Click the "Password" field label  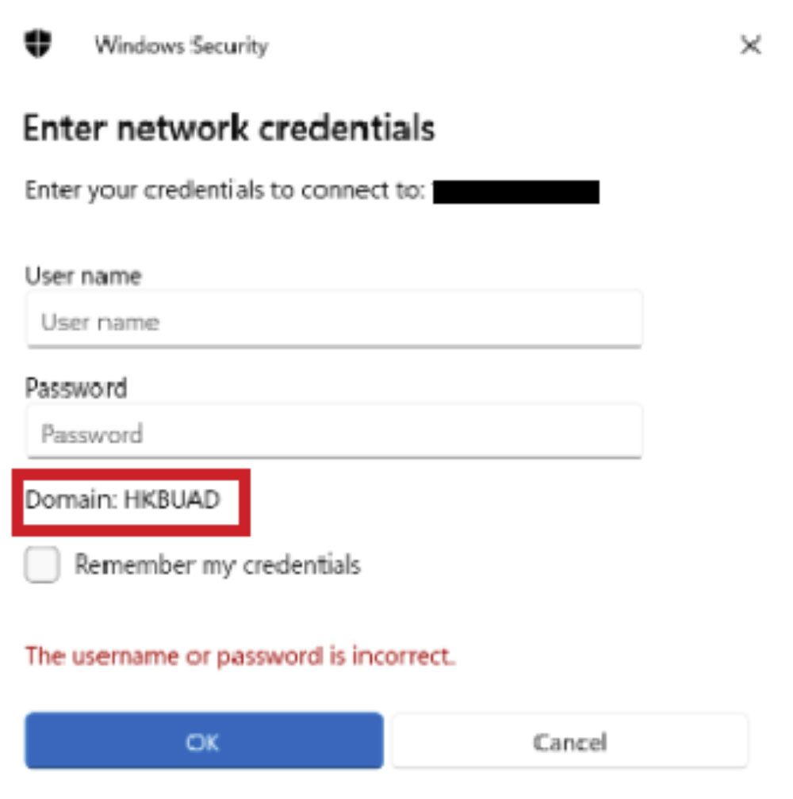coord(76,388)
